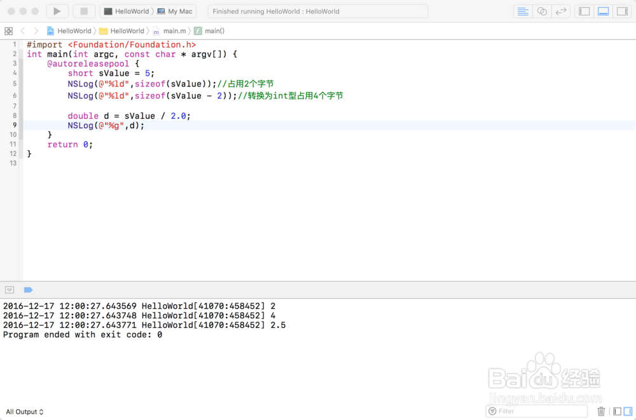Open main() function in jump bar

[209, 30]
